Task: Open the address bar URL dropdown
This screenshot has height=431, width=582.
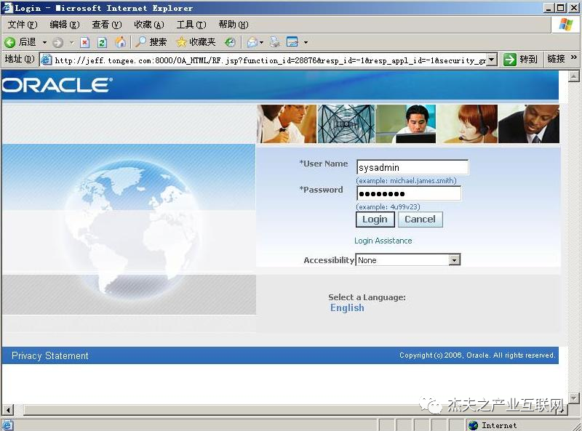Action: point(492,60)
